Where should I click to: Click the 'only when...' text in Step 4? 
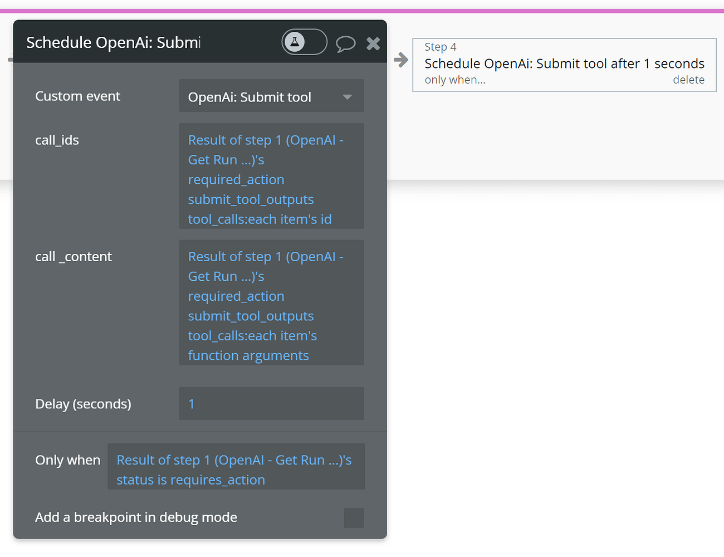pos(455,80)
